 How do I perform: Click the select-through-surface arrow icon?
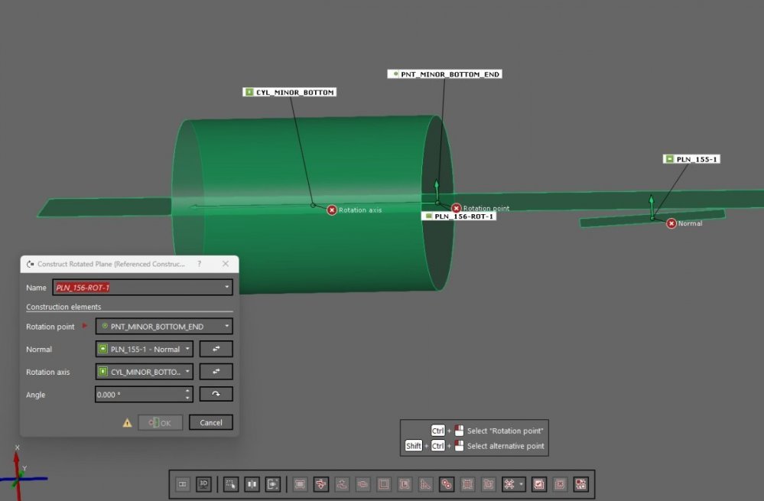coord(320,484)
